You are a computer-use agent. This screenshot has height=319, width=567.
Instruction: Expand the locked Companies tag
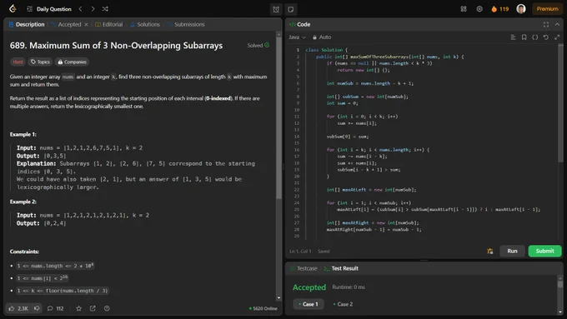pyautogui.click(x=73, y=62)
